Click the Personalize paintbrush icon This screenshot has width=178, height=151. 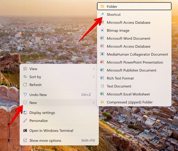(x=25, y=121)
